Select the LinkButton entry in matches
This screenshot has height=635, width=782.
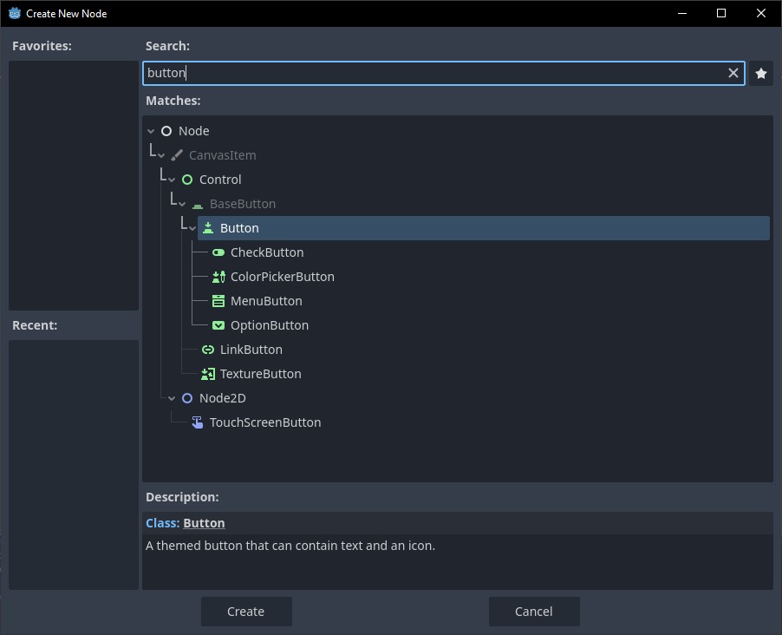point(251,350)
